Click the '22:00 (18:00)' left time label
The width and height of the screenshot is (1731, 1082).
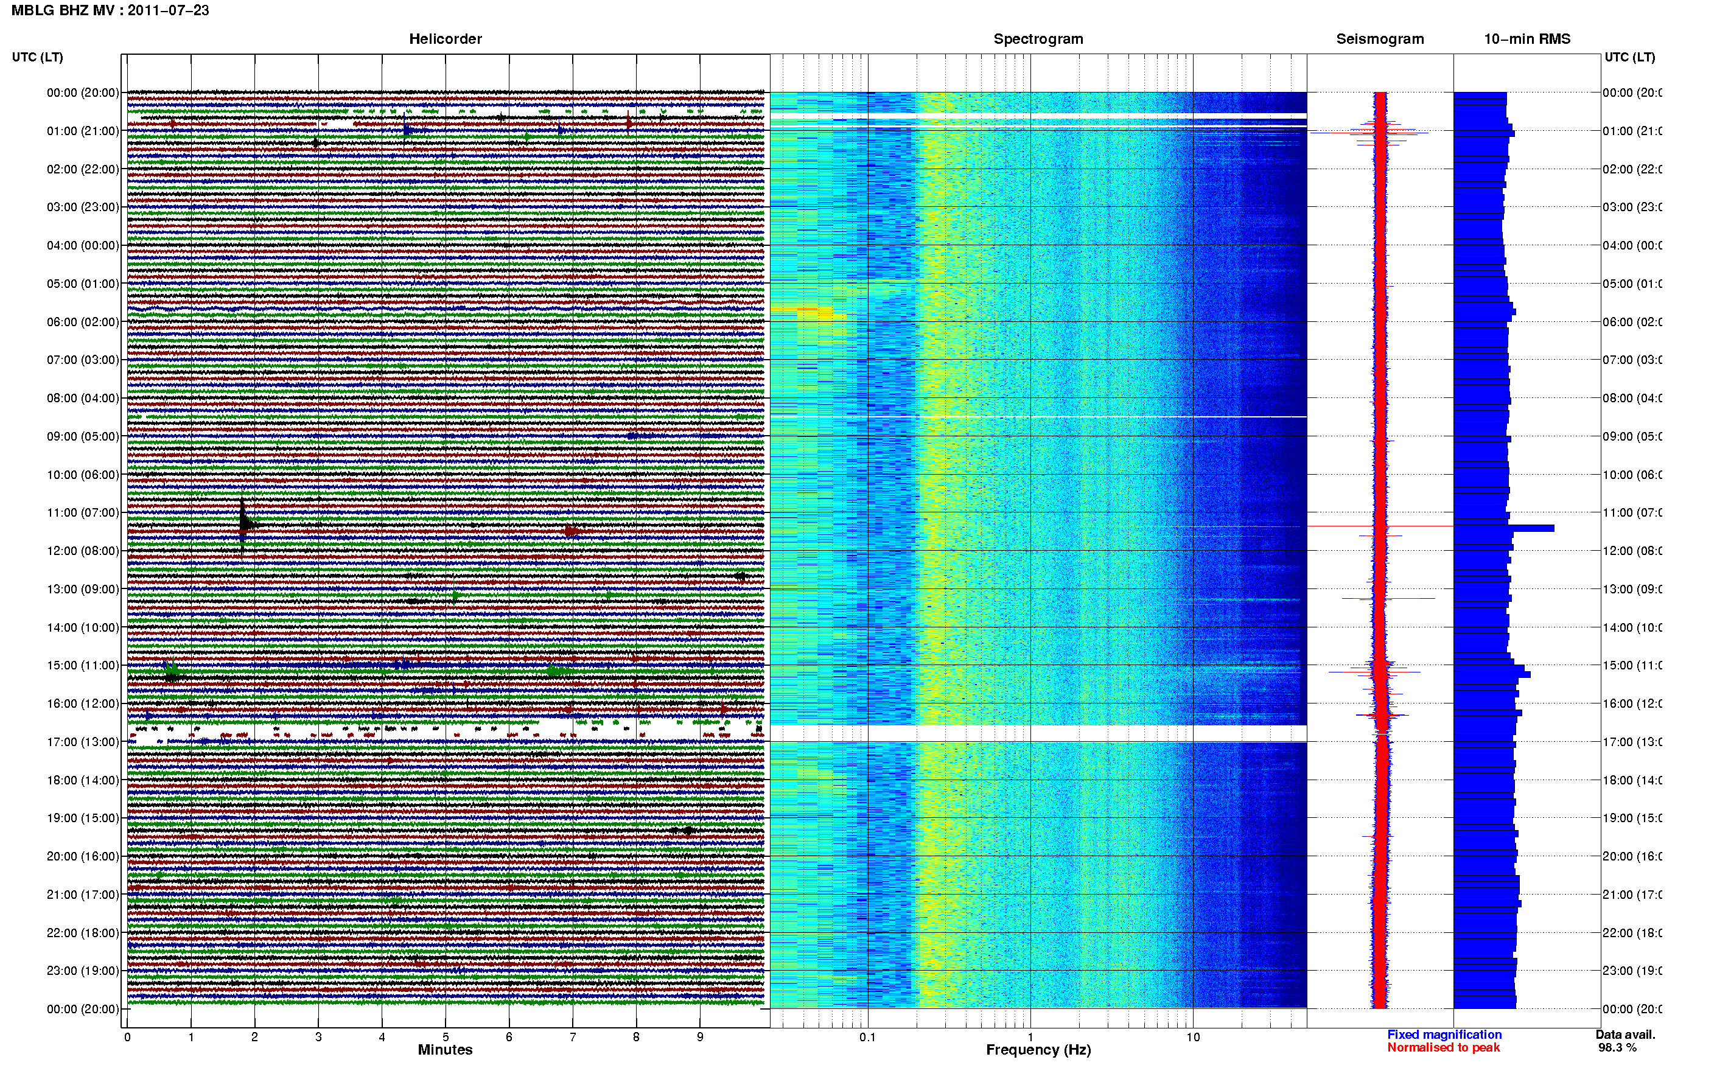83,933
